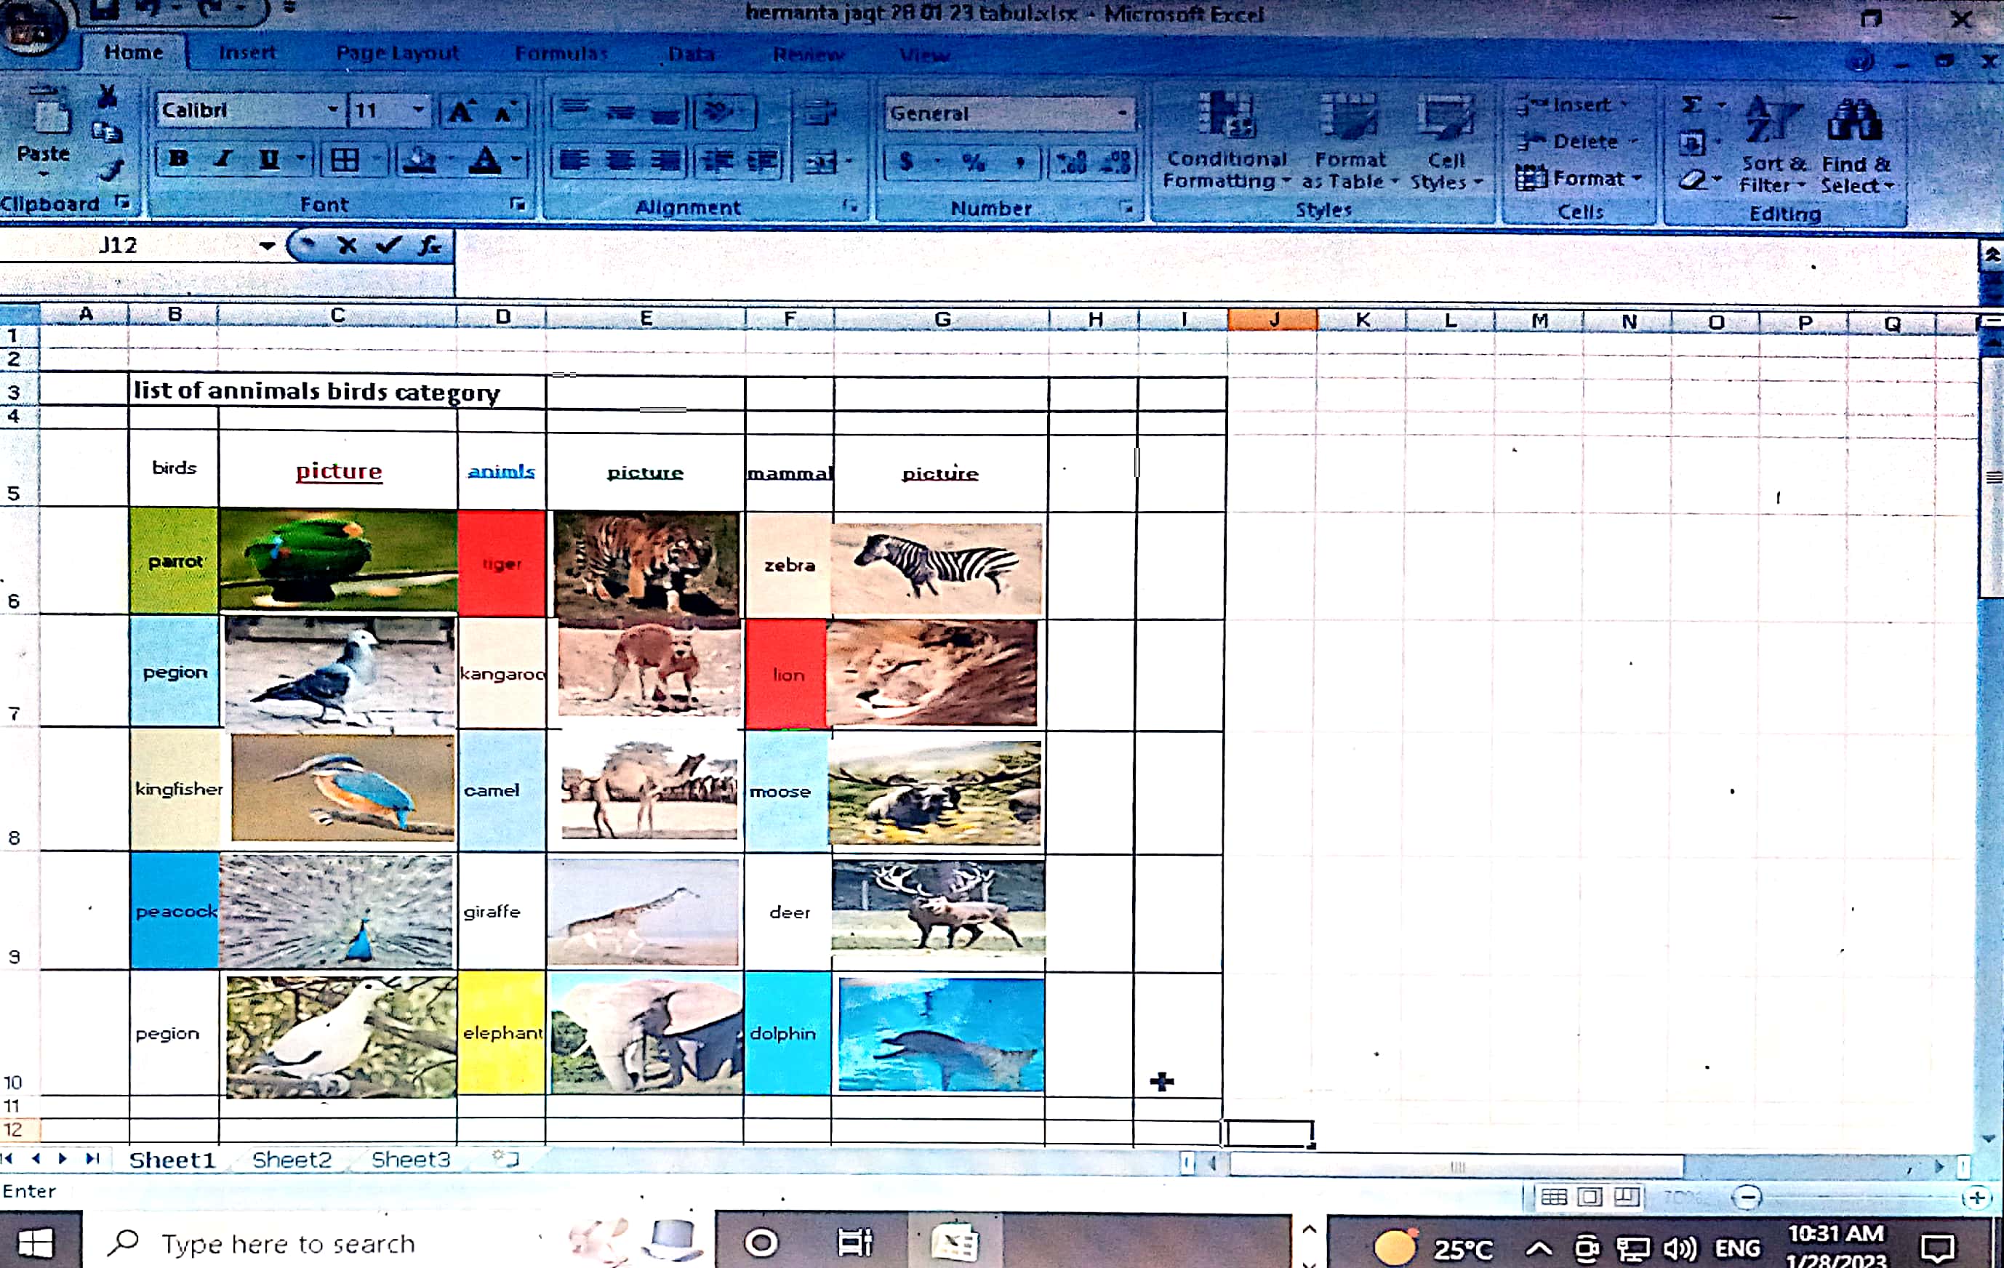The height and width of the screenshot is (1268, 2004).
Task: Toggle Underline formatting button
Action: point(269,159)
